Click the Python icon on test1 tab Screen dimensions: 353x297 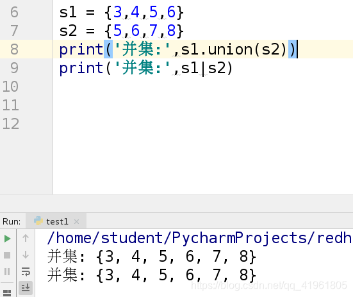38,221
